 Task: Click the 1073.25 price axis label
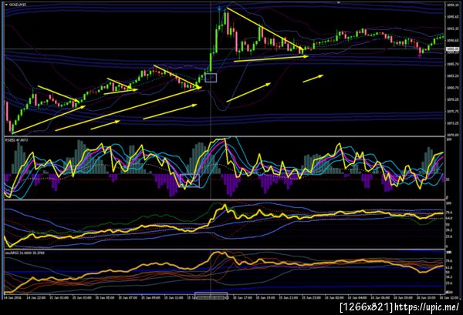[x=452, y=123]
